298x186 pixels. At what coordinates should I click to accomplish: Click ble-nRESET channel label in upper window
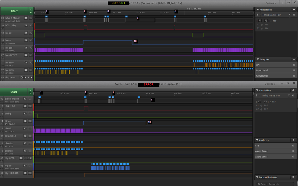pyautogui.click(x=11, y=55)
